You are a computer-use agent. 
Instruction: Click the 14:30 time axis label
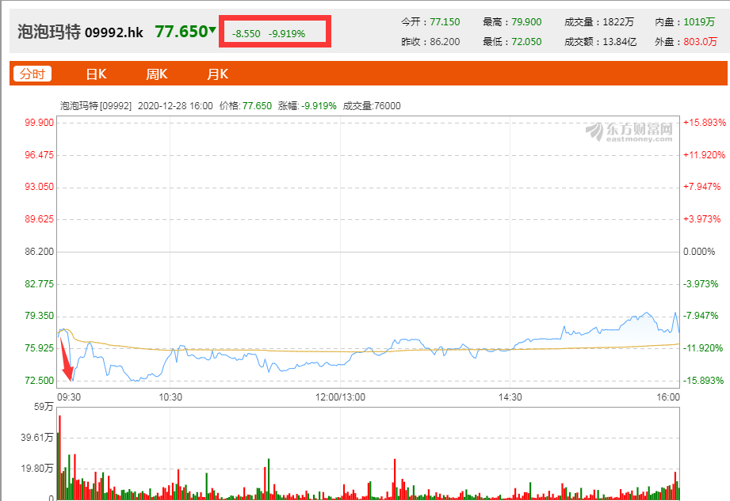click(x=510, y=397)
